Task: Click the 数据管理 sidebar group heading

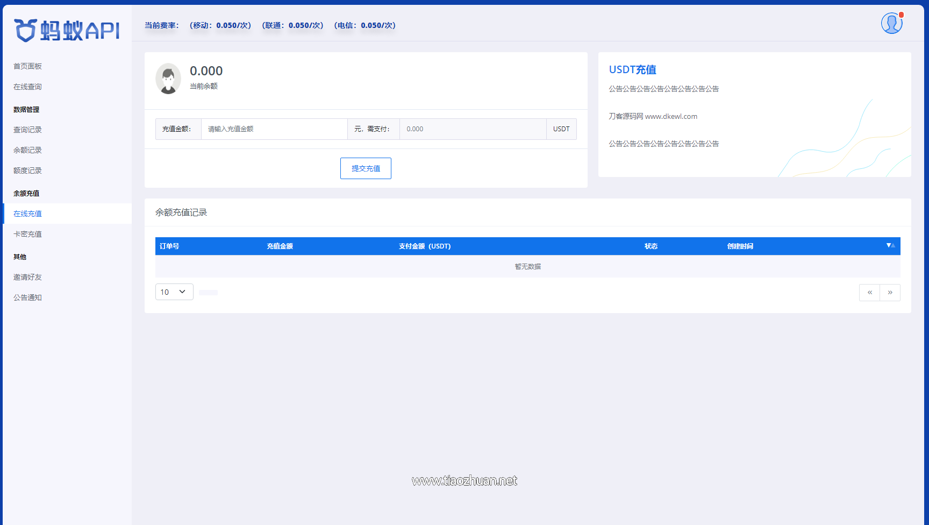Action: [x=26, y=109]
